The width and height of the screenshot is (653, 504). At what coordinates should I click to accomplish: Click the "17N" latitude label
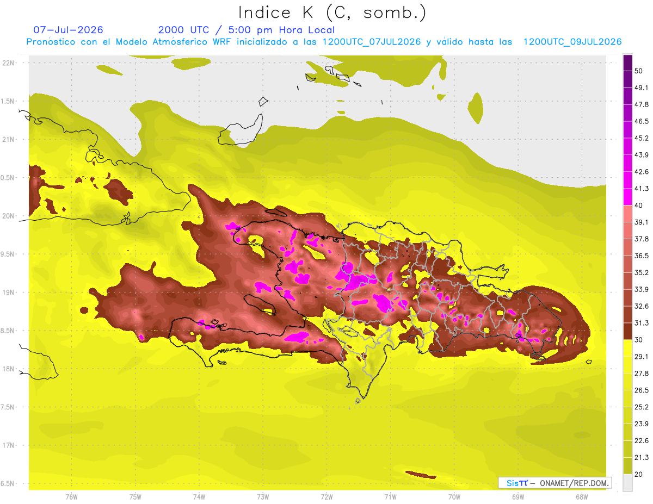click(x=9, y=445)
